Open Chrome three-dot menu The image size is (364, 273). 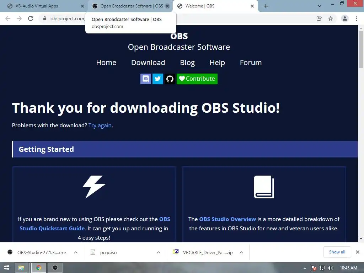pyautogui.click(x=356, y=18)
